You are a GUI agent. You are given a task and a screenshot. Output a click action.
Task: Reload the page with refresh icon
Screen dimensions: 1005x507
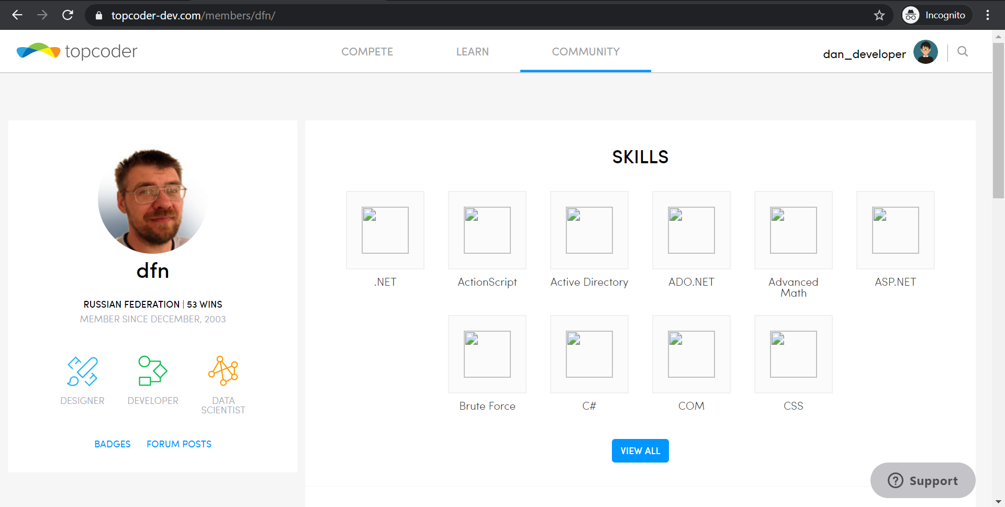(x=68, y=15)
